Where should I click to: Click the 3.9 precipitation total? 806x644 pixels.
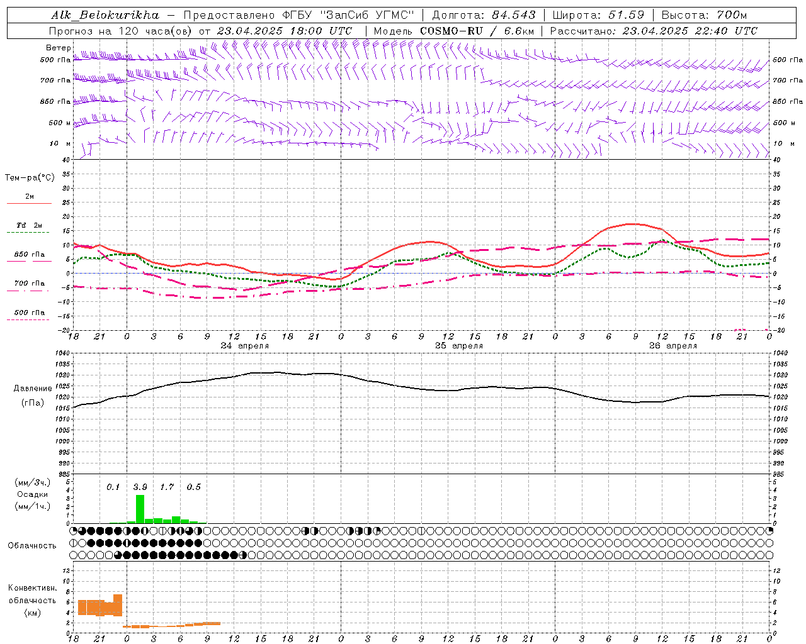(140, 487)
